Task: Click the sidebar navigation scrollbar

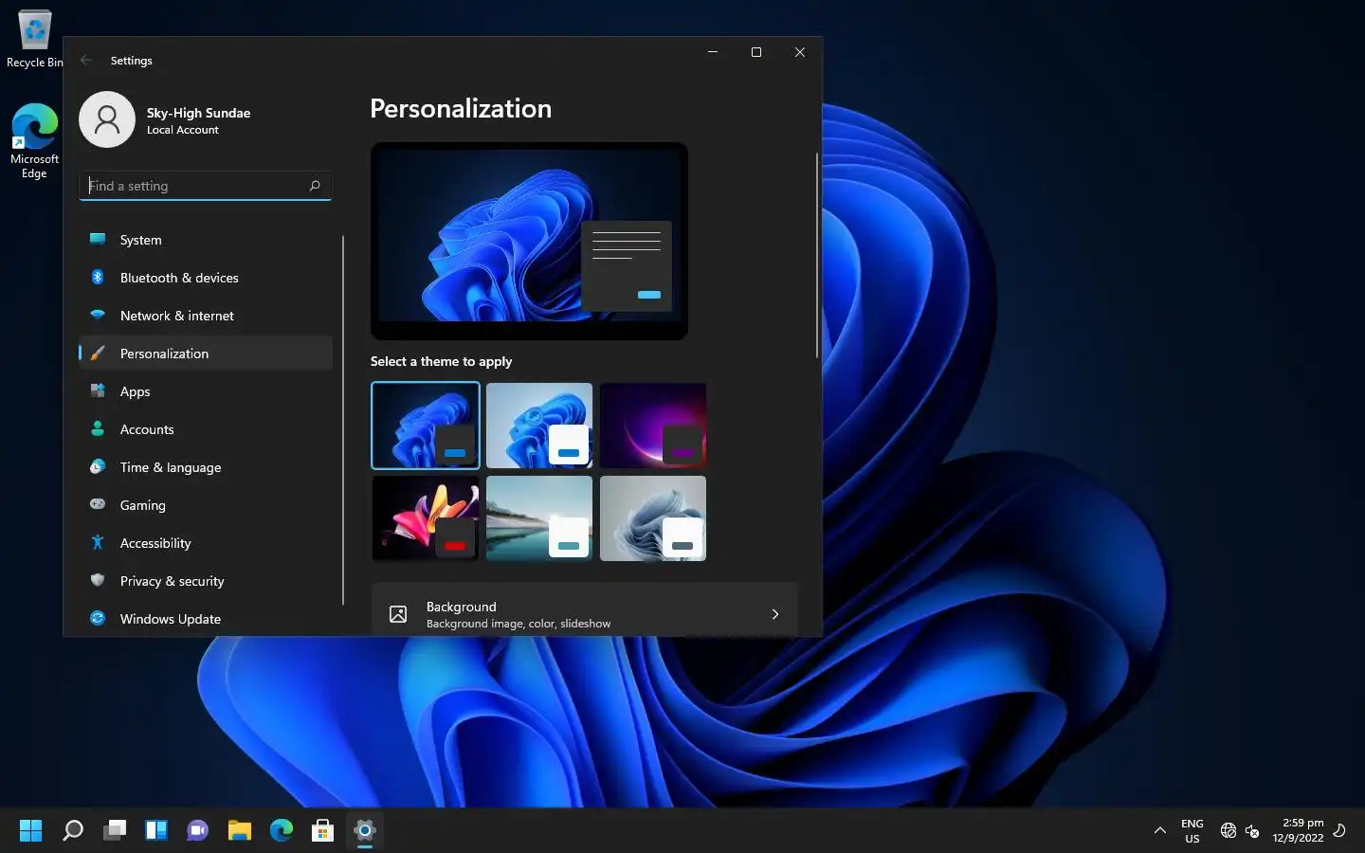Action: point(342,420)
